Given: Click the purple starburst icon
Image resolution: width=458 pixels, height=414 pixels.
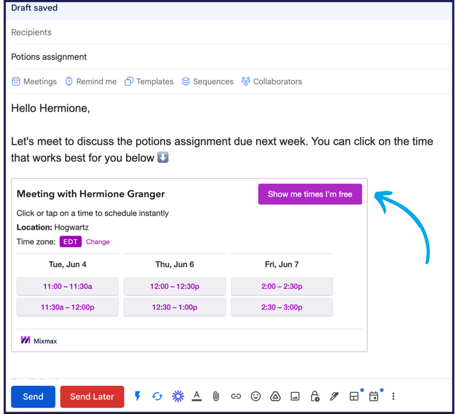Looking at the screenshot, I should (178, 396).
